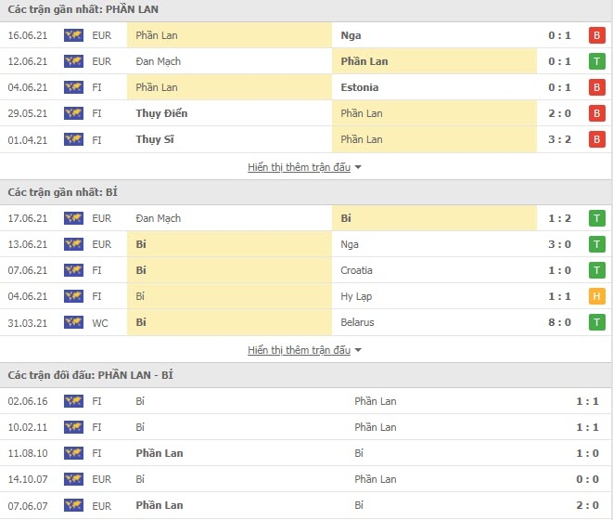Click the green T badge for the Đan Mạch vs Phần Lan match
Viewport: 613px width, 520px height.
coord(596,61)
